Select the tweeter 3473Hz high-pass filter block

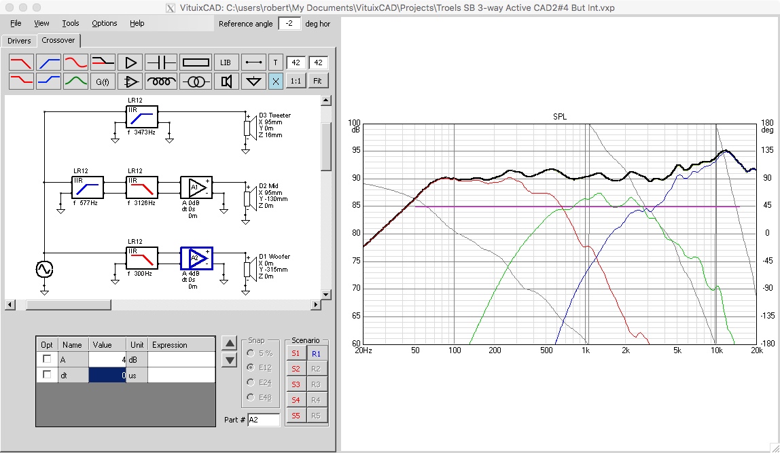pos(142,117)
